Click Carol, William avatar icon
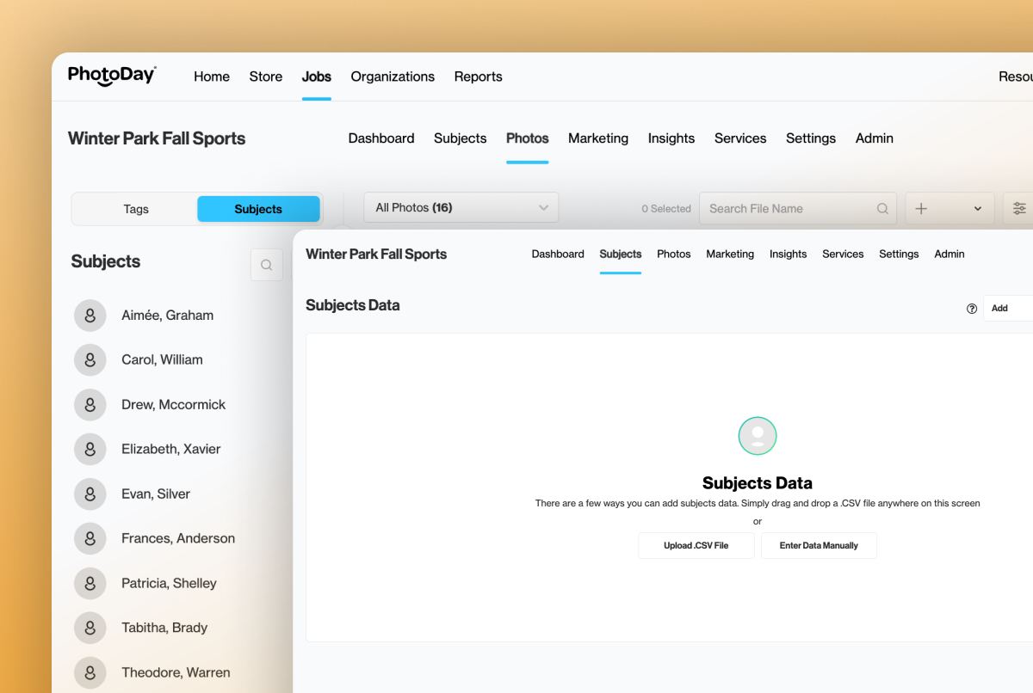 90,360
